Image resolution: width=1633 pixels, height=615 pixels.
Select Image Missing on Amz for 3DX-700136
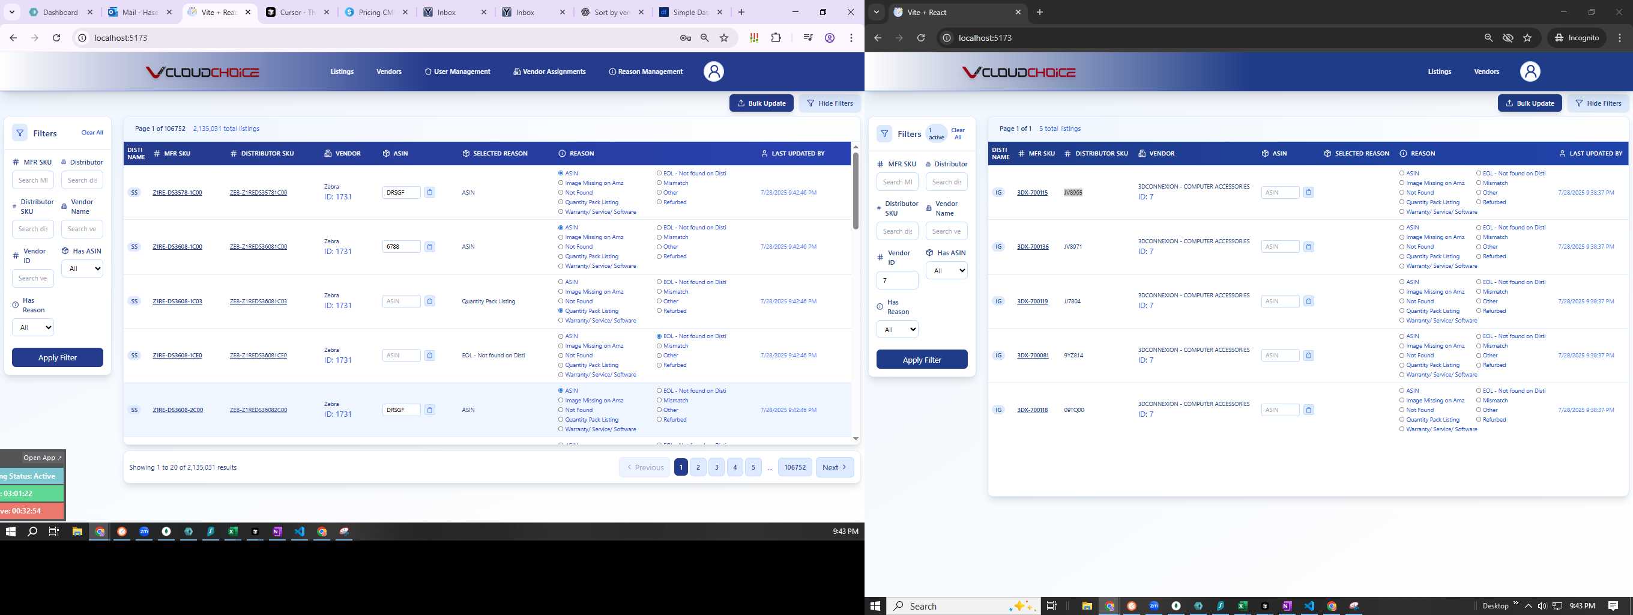(1402, 237)
